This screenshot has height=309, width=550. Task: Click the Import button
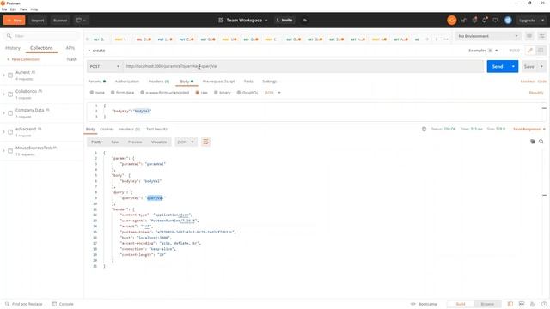[x=38, y=21]
